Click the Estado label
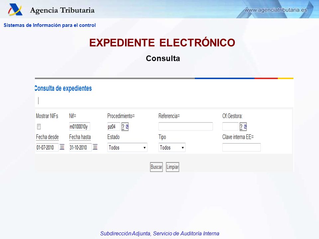 pyautogui.click(x=113, y=137)
